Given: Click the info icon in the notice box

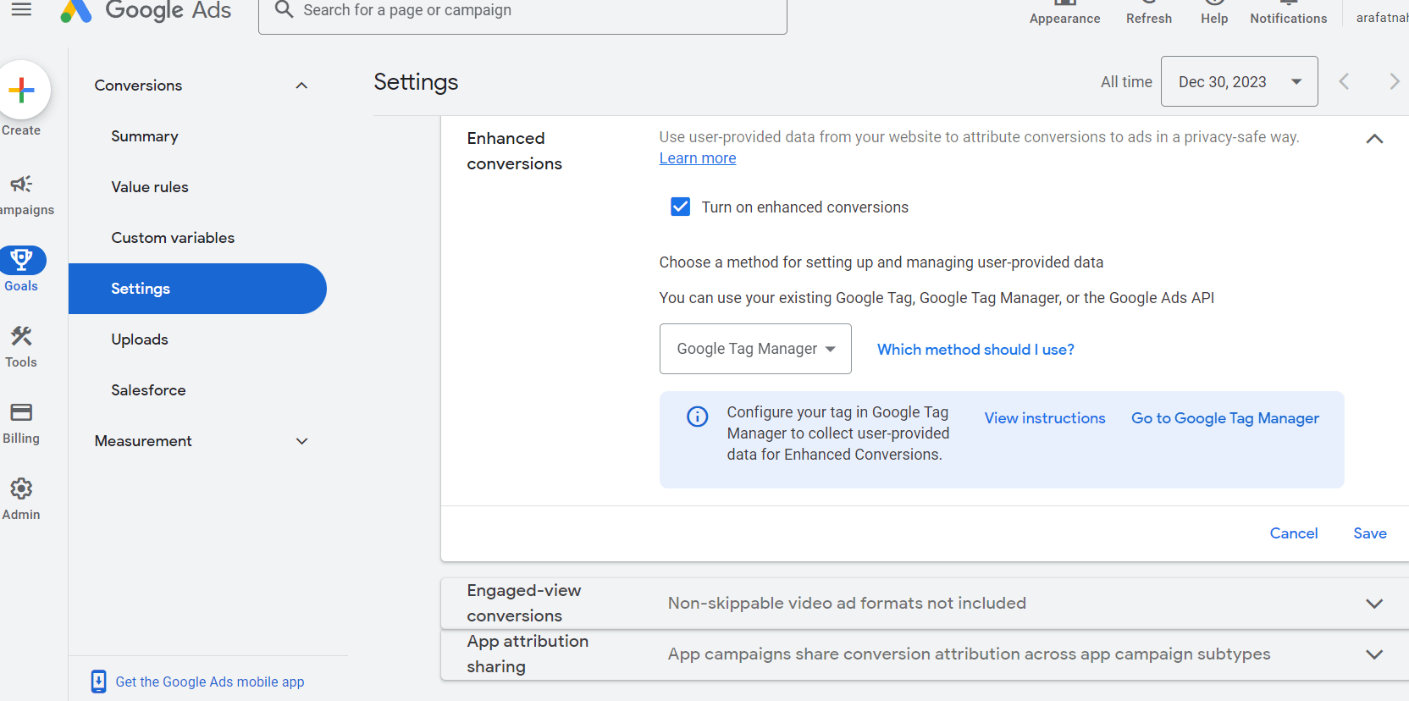Looking at the screenshot, I should [x=697, y=417].
